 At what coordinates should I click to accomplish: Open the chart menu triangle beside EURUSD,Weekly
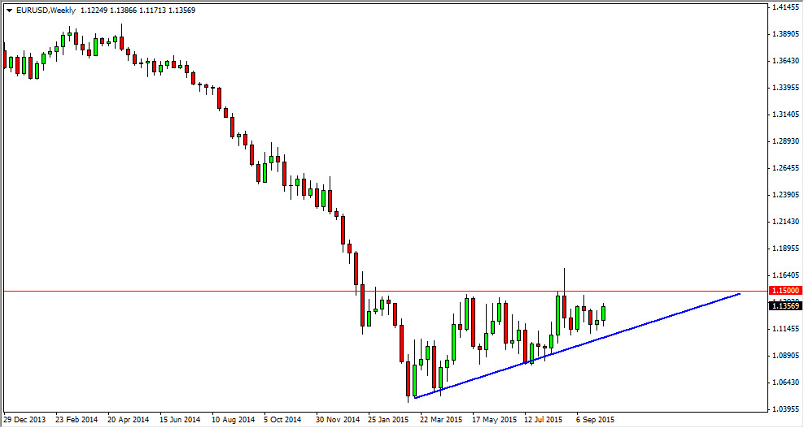tap(9, 11)
